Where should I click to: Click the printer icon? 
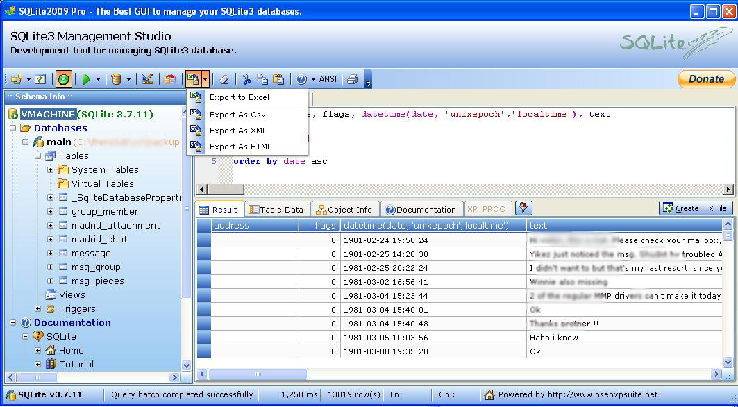coord(353,79)
